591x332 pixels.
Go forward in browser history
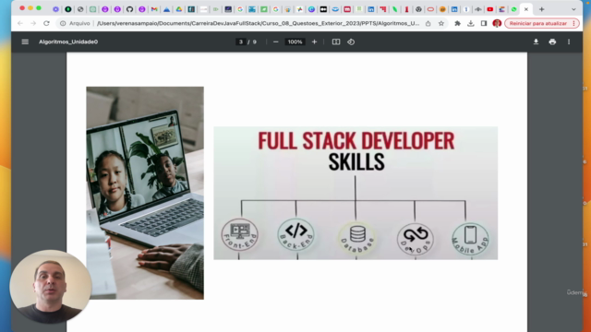(x=33, y=23)
